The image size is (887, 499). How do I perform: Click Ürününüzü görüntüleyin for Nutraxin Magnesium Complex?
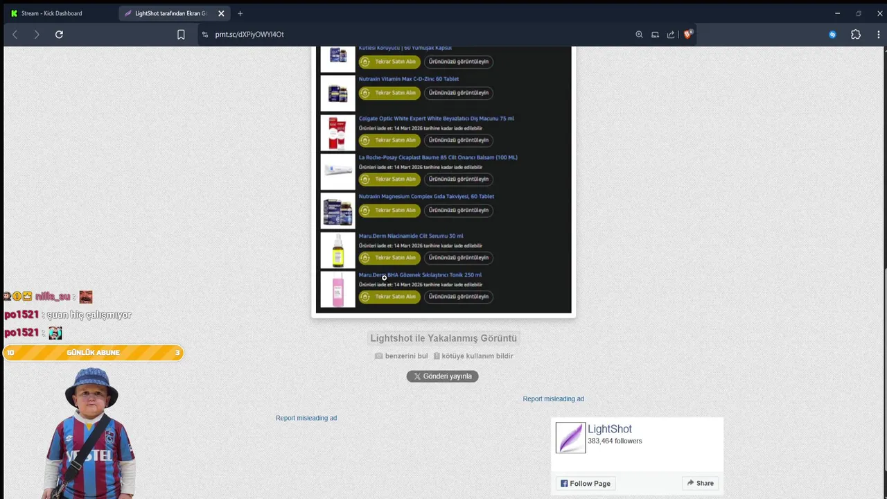[459, 210]
